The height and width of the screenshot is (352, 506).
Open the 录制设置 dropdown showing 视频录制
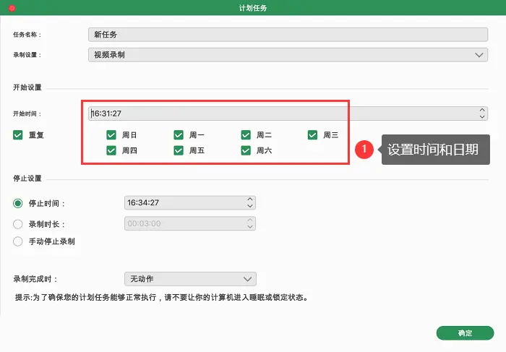click(x=288, y=55)
